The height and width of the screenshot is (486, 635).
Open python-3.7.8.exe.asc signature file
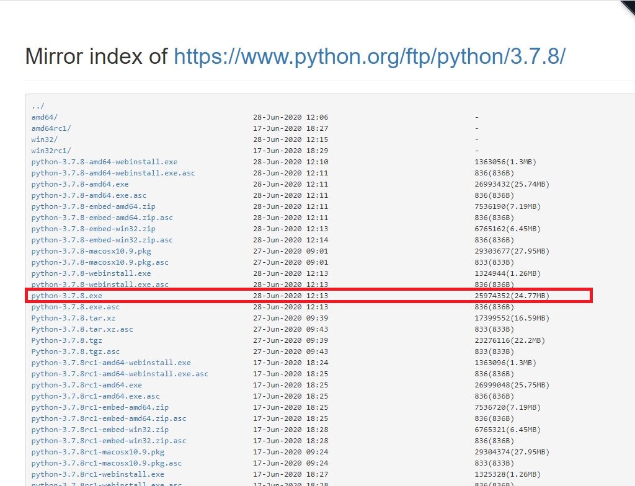tap(76, 307)
